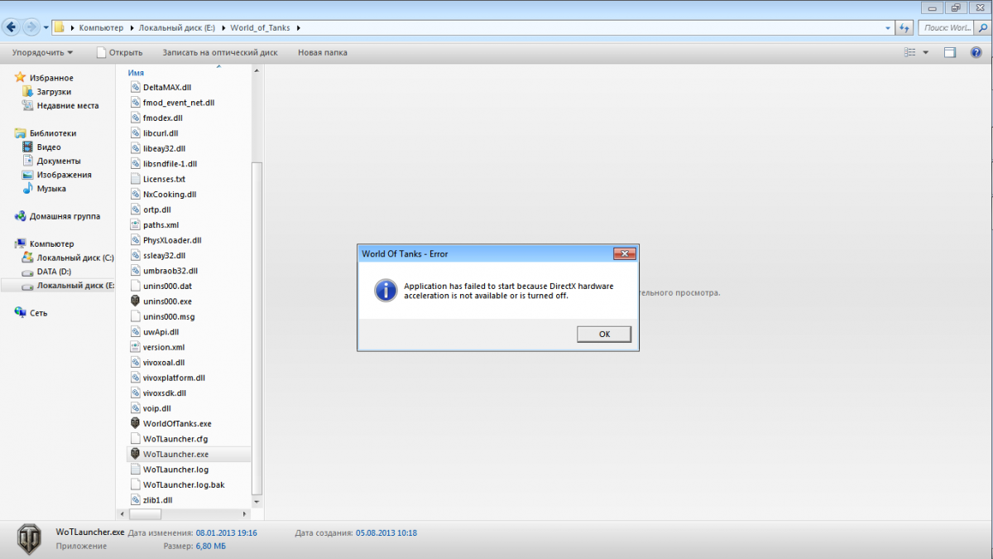Change view with the view mode icon
Viewport: 993px width, 559px height.
[910, 52]
